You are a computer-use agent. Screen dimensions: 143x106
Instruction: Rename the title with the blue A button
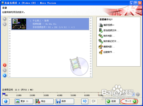pyautogui.click(x=5, y=76)
